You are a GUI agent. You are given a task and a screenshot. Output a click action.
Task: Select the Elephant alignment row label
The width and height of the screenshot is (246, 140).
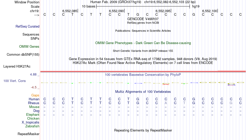[x=33, y=115]
